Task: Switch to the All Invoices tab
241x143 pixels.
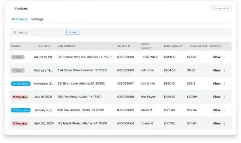Action: (20, 19)
